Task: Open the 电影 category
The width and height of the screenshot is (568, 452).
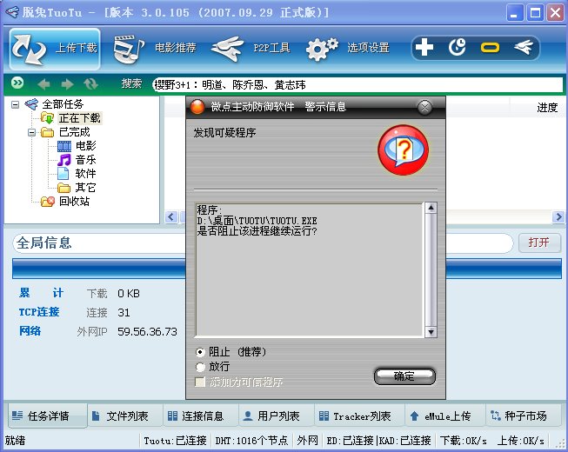Action: pyautogui.click(x=86, y=146)
